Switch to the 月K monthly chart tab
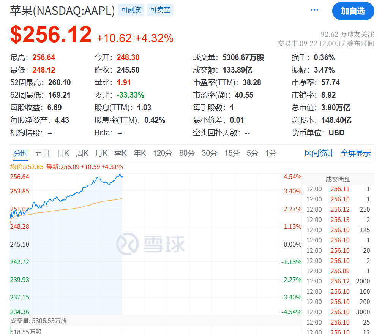Viewport: 385px width, 334px height. (x=101, y=153)
